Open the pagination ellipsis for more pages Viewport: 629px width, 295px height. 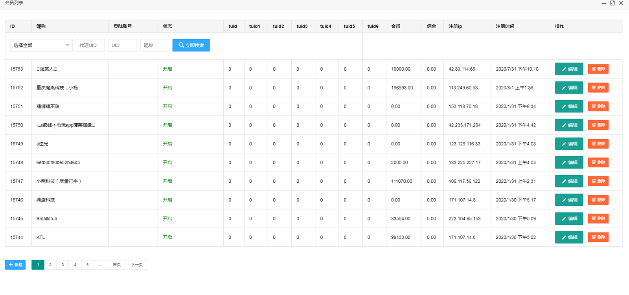point(101,265)
